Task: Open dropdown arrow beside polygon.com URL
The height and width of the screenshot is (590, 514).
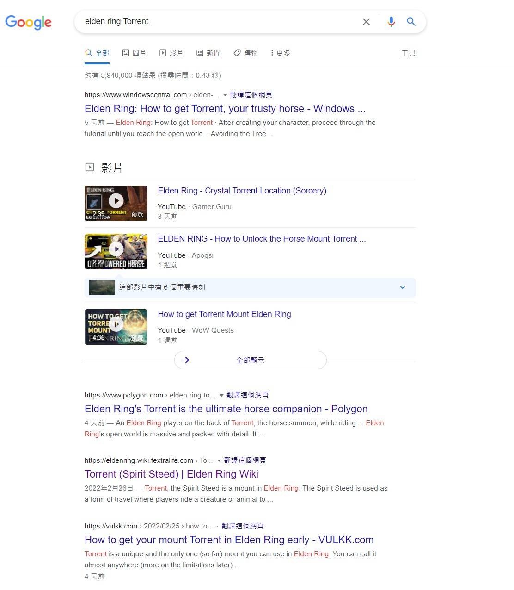Action: point(221,395)
